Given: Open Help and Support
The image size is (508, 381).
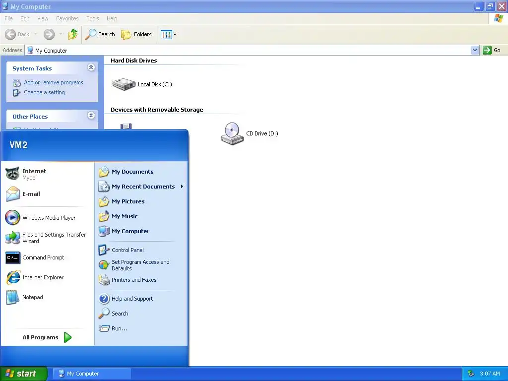Looking at the screenshot, I should pyautogui.click(x=141, y=299).
